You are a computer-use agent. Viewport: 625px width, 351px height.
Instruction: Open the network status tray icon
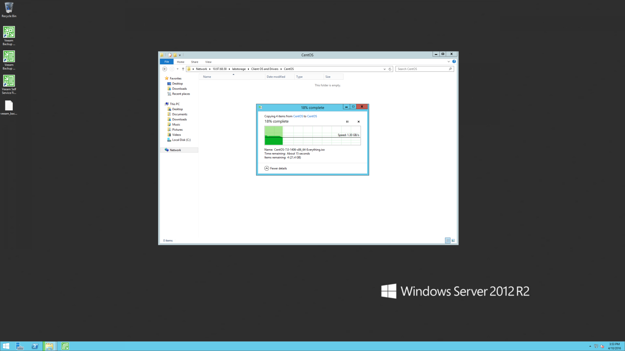(596, 346)
